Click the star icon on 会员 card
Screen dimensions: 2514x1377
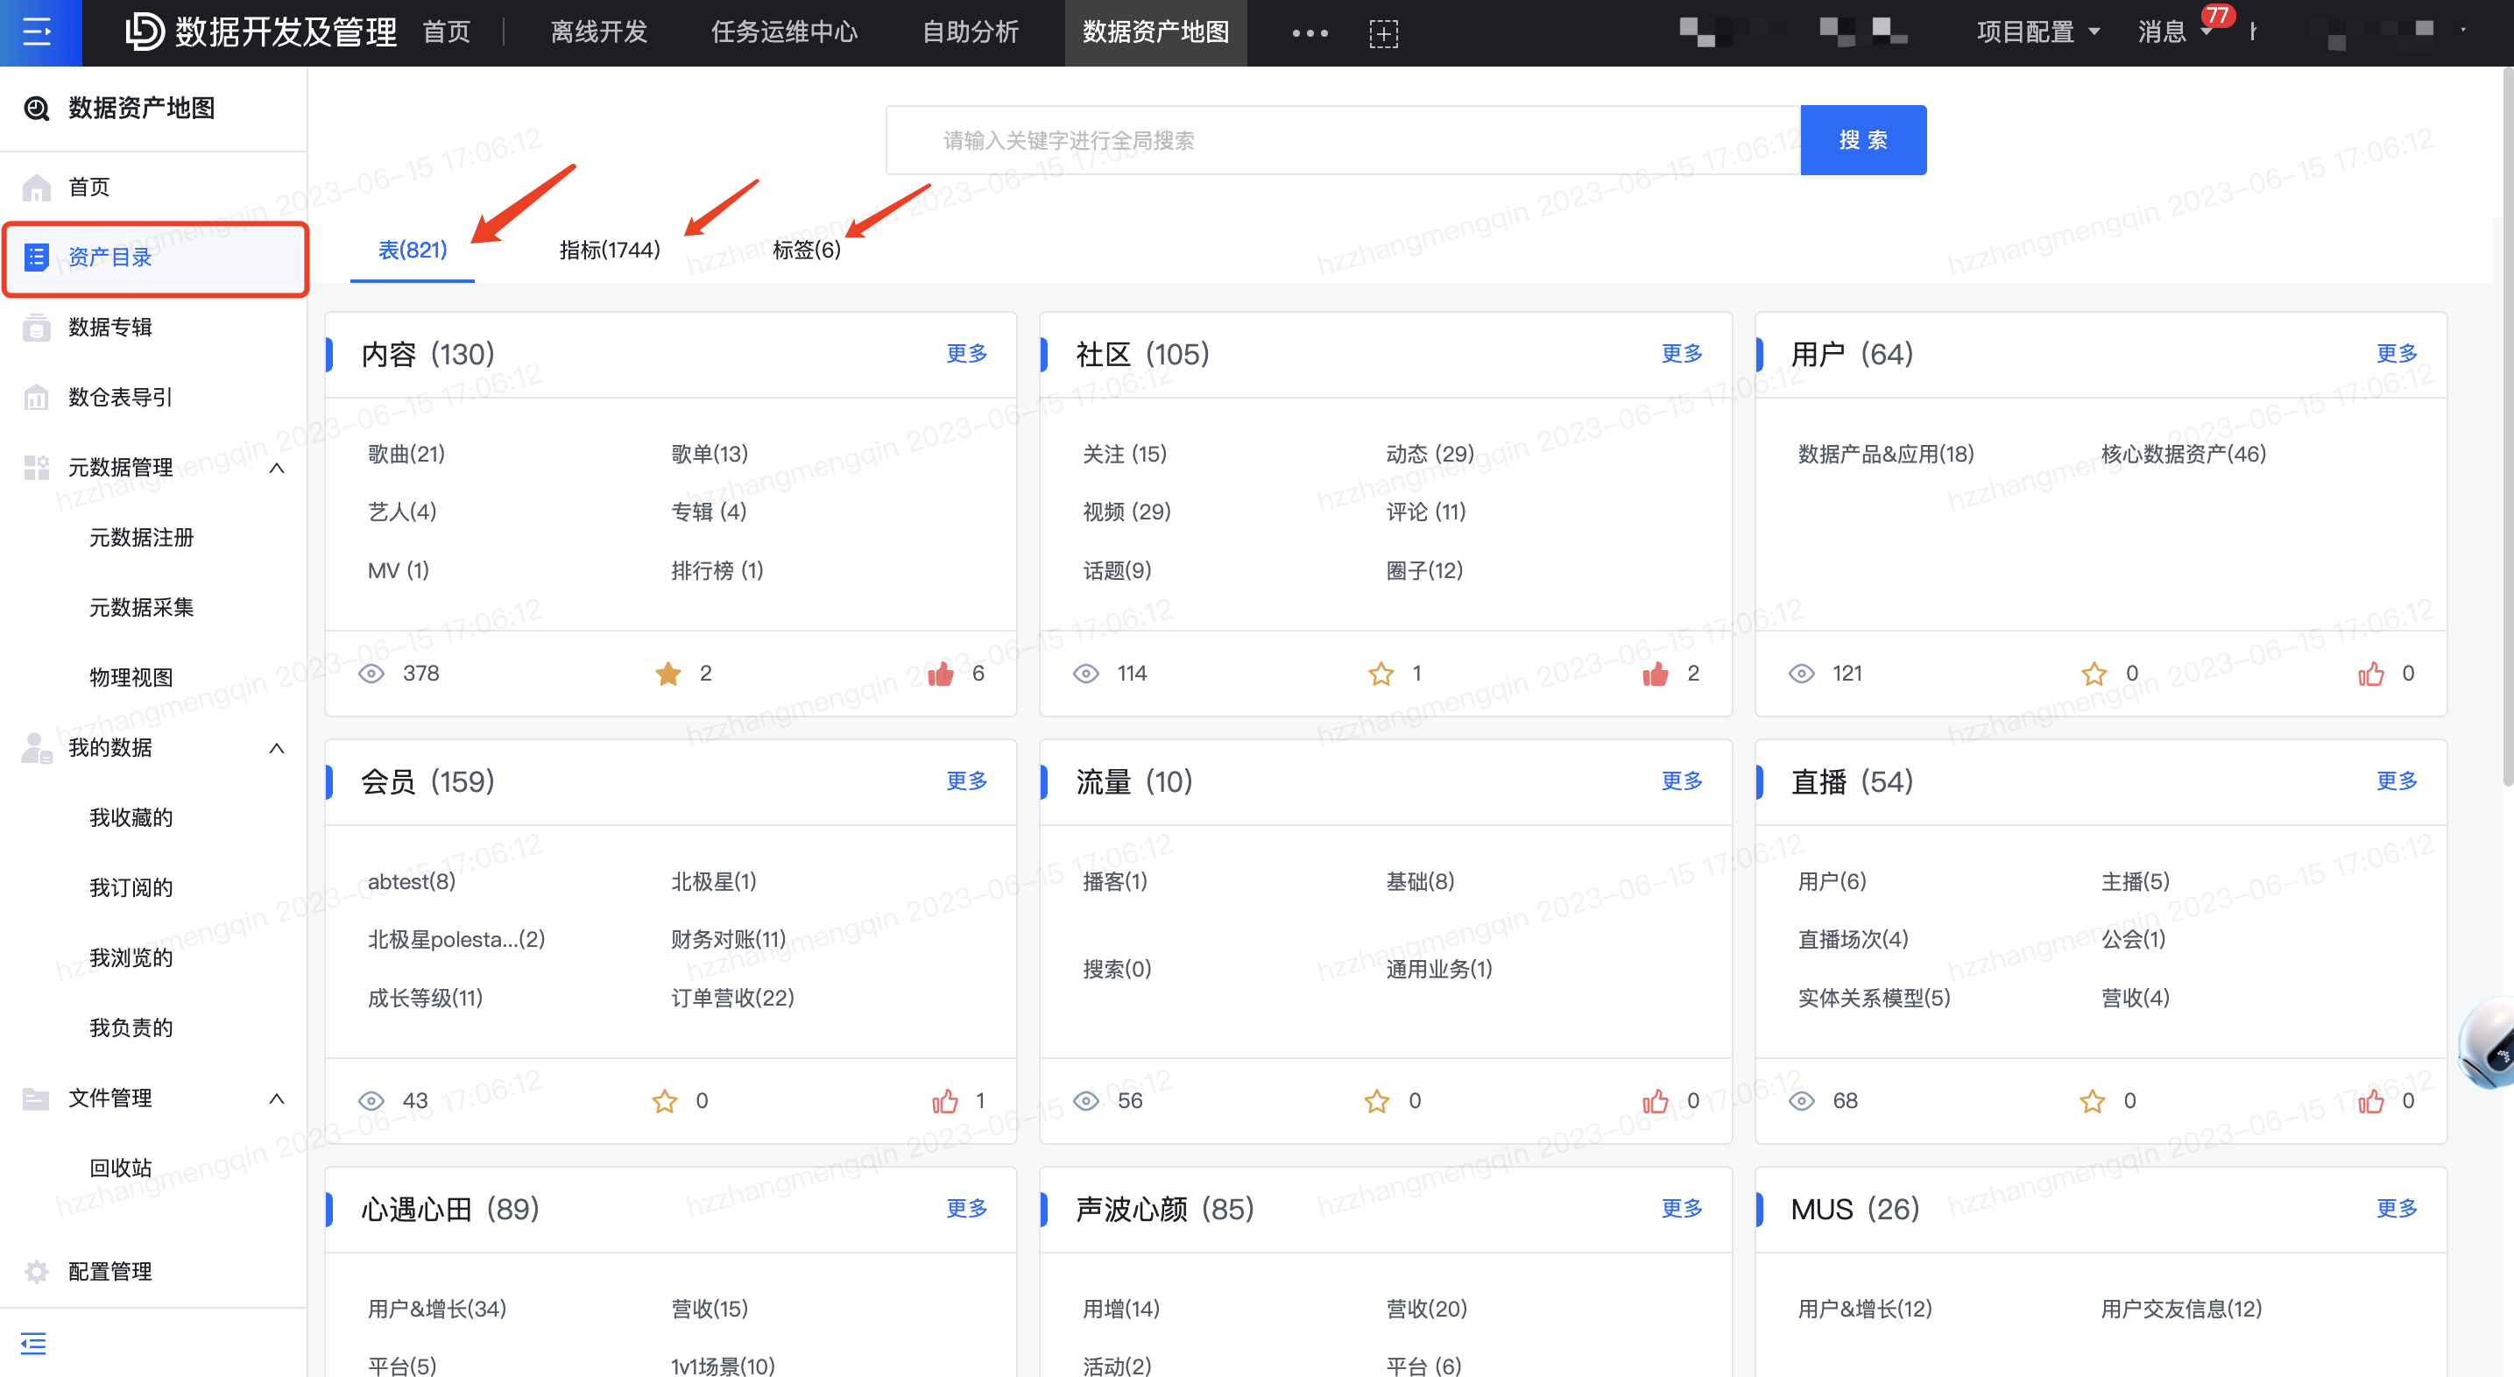665,1101
